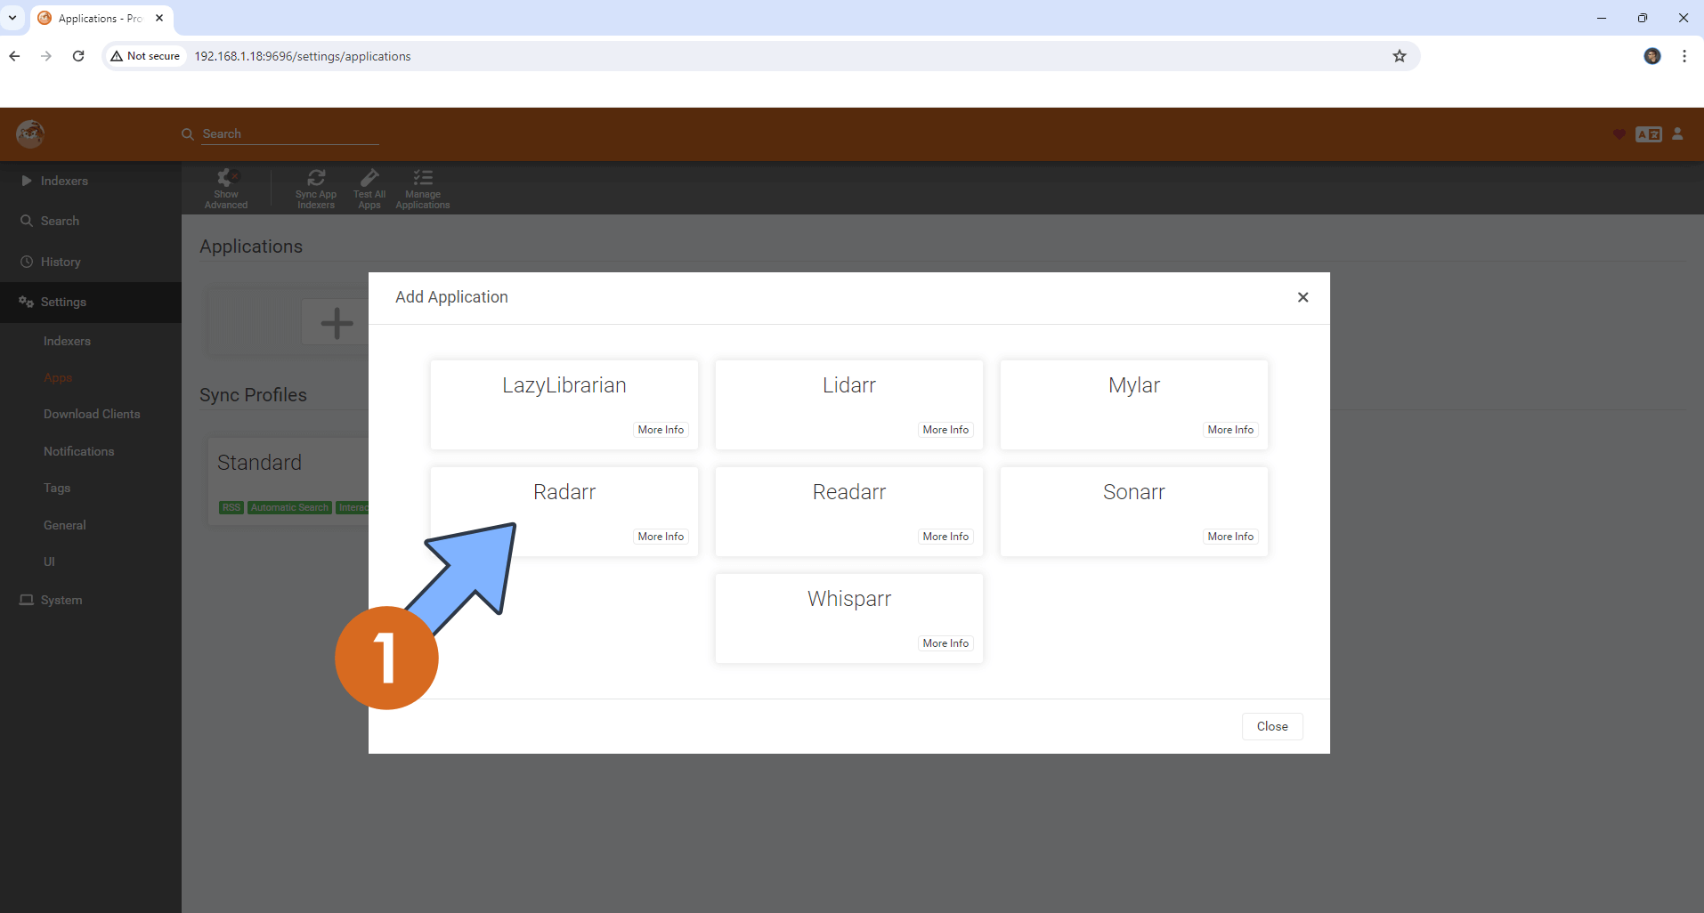
Task: Expand the Indexers sidebar section
Action: coord(64,181)
